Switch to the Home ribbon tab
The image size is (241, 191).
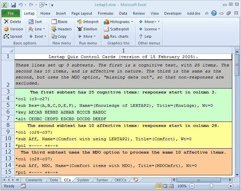[x=45, y=13]
